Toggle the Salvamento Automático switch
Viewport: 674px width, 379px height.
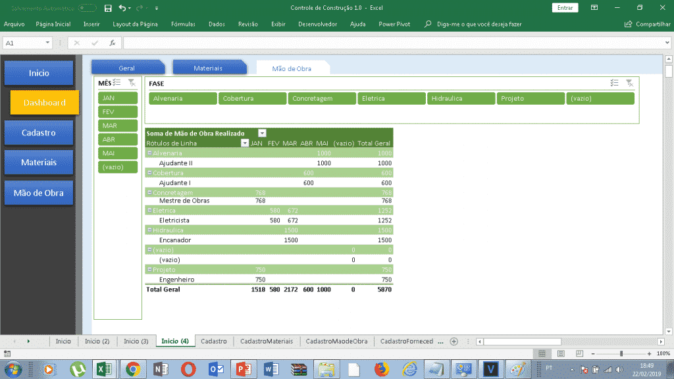(x=88, y=8)
